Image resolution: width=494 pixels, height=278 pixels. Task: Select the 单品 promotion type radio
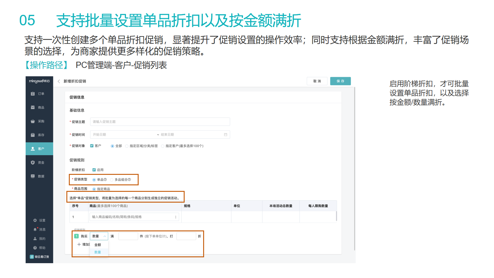pos(94,180)
